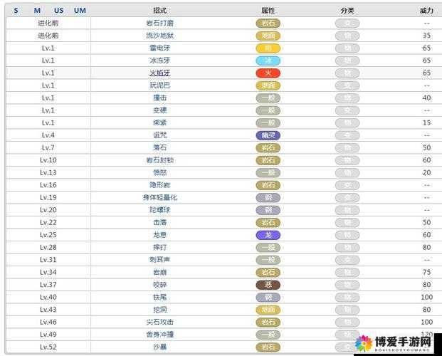442x356 pixels.
Task: Open the 岩石打磨 move link
Action: [160, 23]
